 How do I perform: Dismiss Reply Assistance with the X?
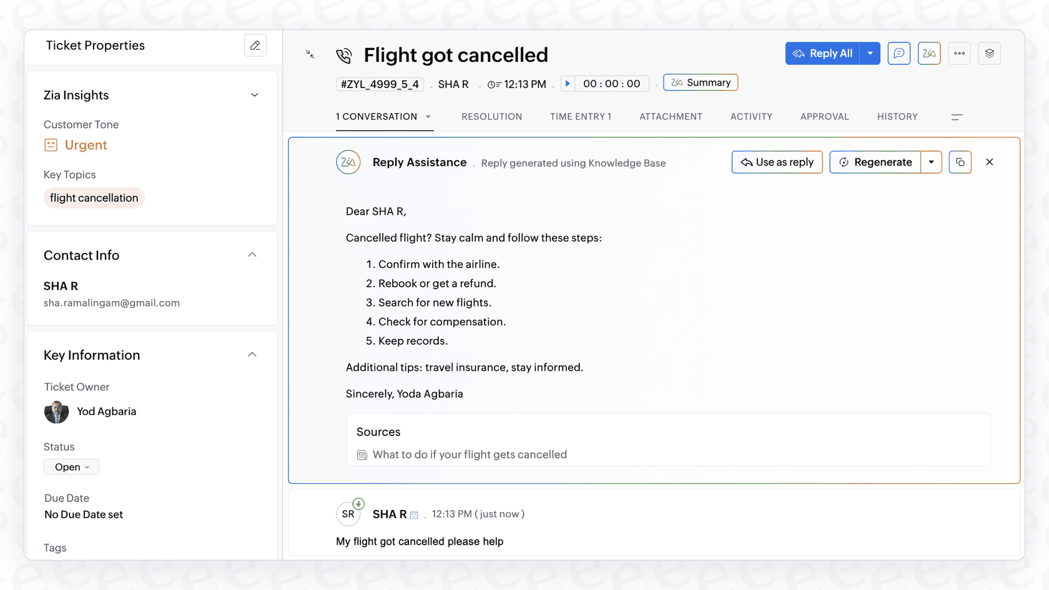click(x=989, y=162)
